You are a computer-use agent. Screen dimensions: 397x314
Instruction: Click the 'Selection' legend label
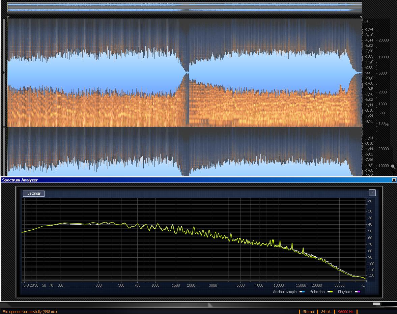[x=317, y=292]
